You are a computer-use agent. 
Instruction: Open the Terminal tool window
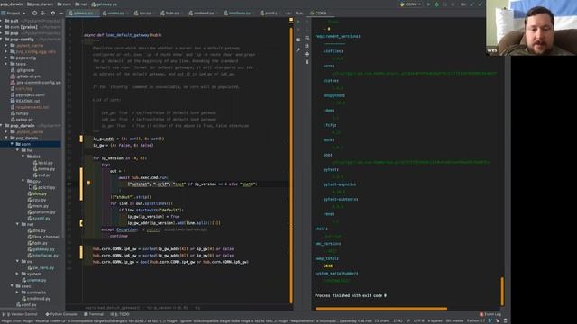94,314
